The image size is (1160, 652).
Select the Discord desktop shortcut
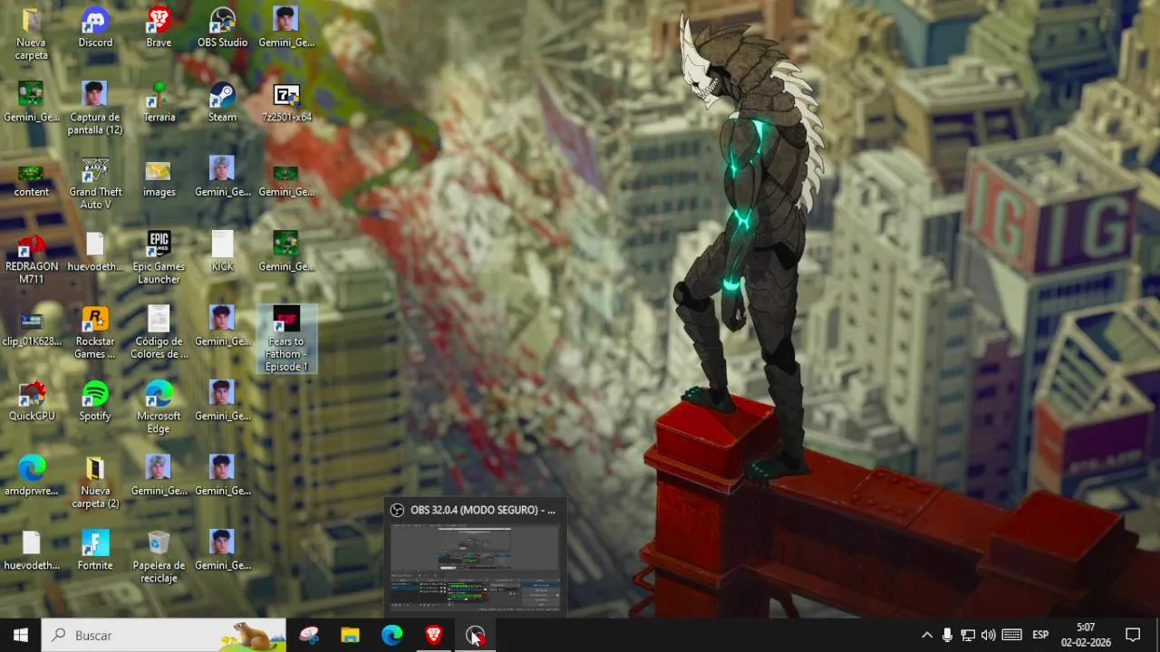point(95,27)
